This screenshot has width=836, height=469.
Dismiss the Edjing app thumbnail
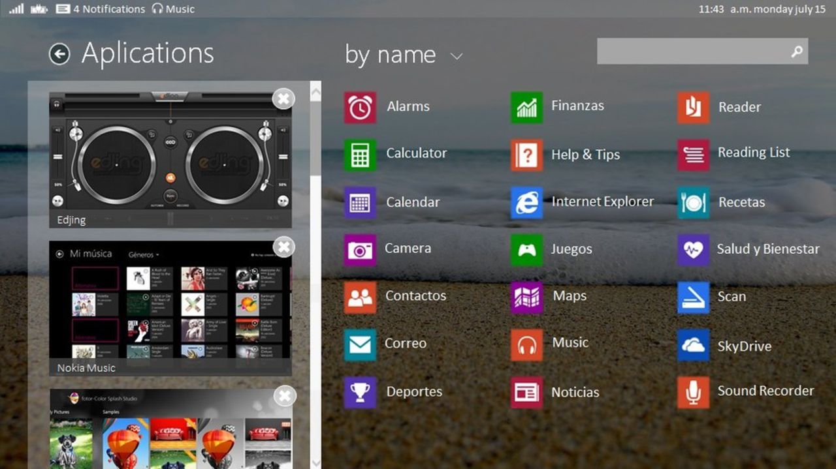[x=283, y=98]
